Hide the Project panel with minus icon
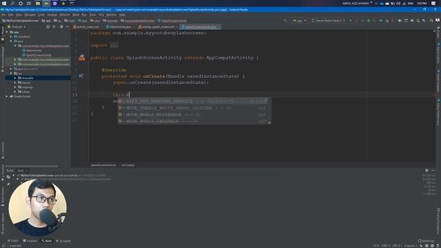 pos(68,27)
